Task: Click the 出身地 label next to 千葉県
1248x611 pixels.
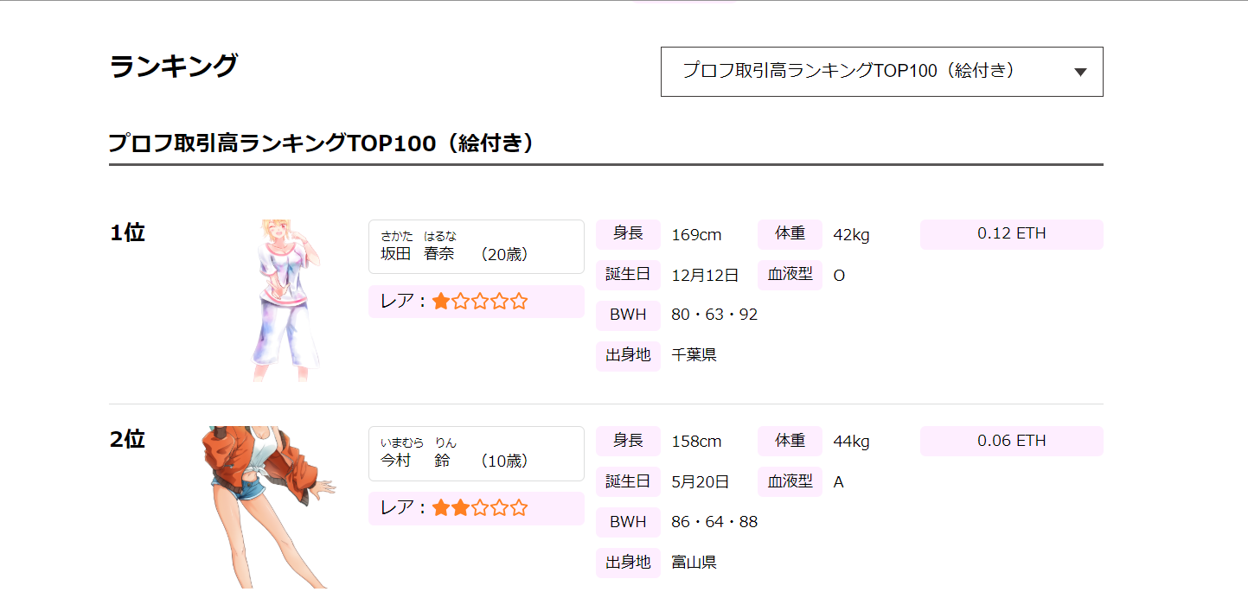Action: [x=628, y=355]
